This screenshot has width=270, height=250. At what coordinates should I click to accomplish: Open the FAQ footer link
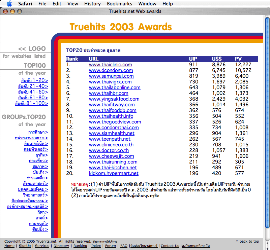point(124,246)
